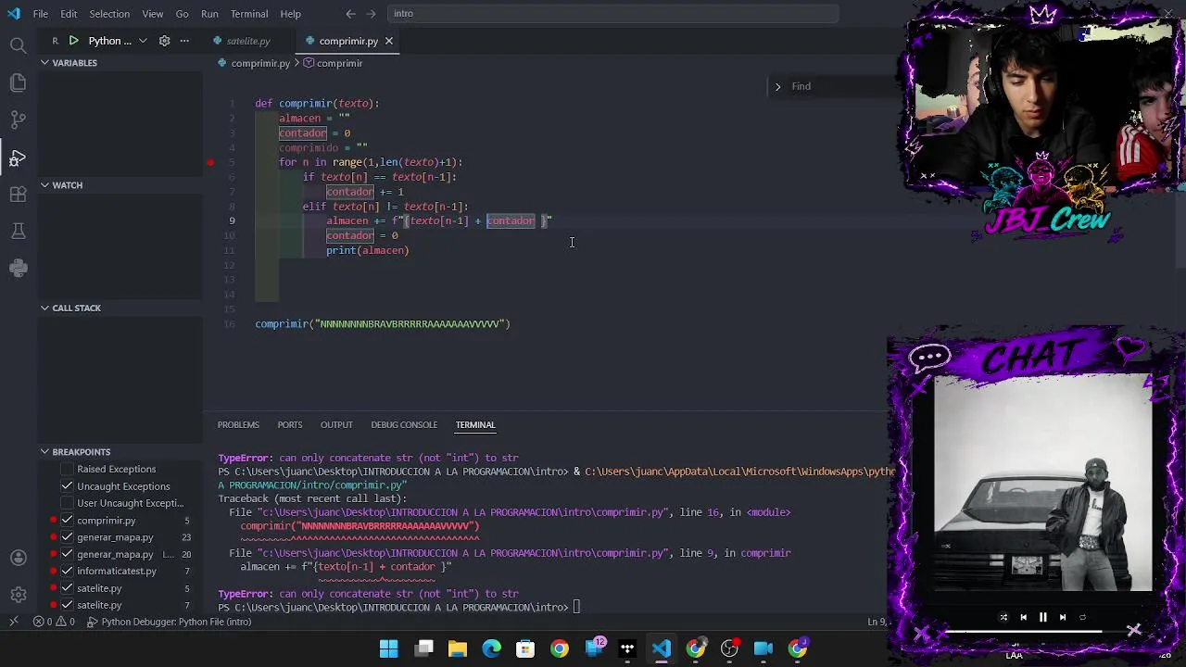Uncheck comprimir.py line 5 breakpoint

(x=67, y=521)
